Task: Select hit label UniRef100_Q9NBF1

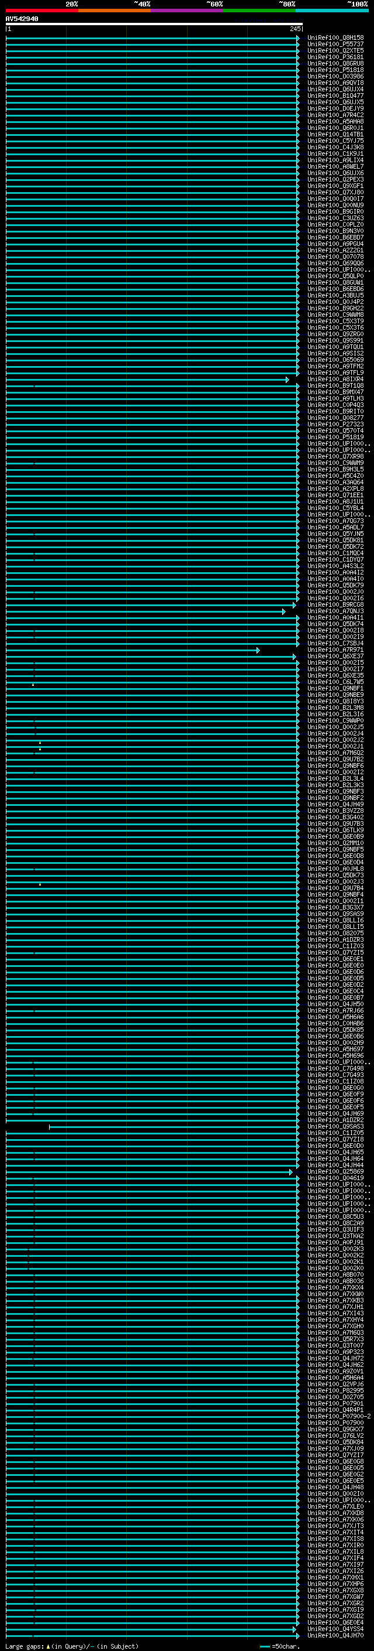Action: 335,689
